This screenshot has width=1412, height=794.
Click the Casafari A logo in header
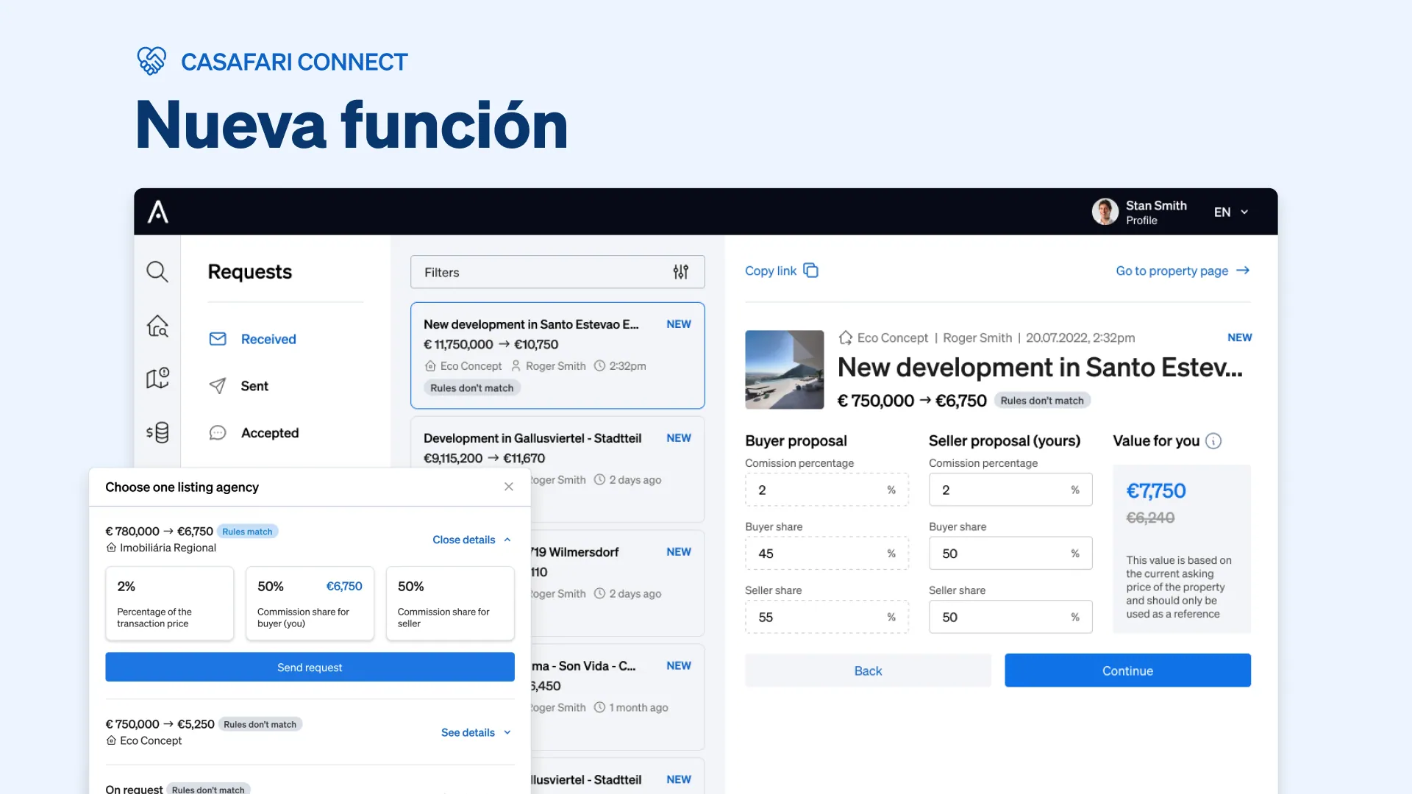coord(158,212)
